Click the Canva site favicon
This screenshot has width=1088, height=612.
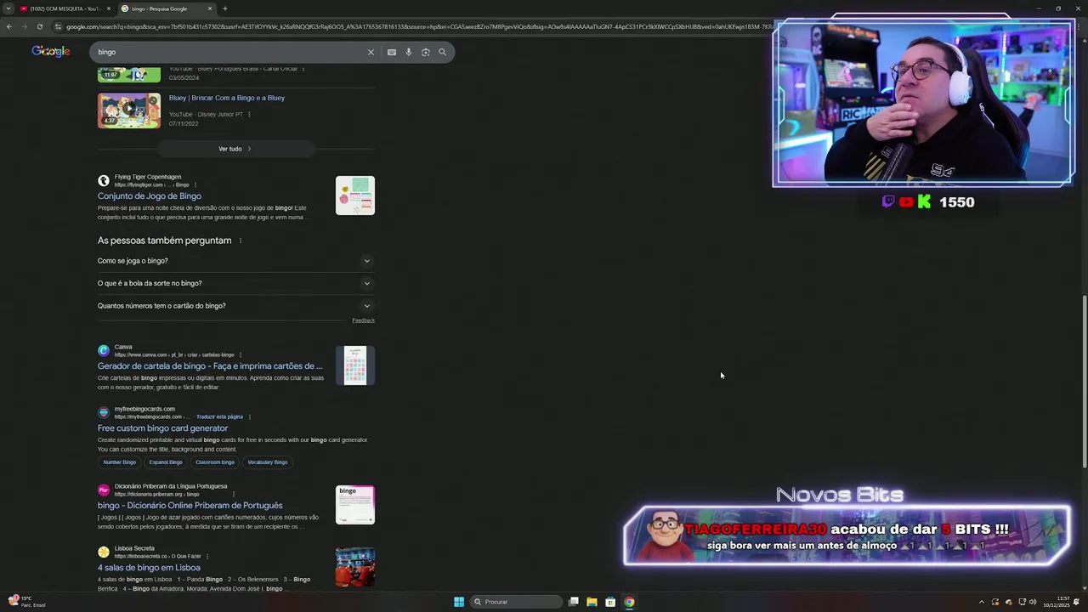[104, 350]
